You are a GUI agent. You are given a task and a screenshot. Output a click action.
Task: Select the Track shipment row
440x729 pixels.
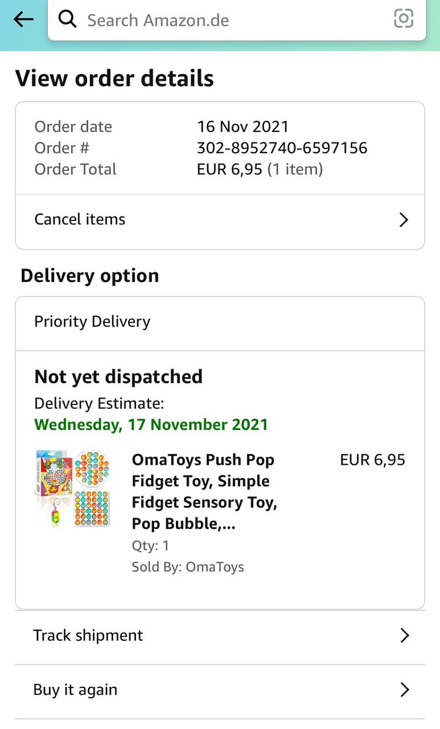[88, 635]
